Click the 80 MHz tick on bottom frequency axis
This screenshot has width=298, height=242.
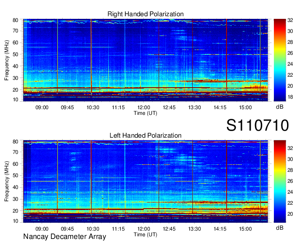click(15, 142)
